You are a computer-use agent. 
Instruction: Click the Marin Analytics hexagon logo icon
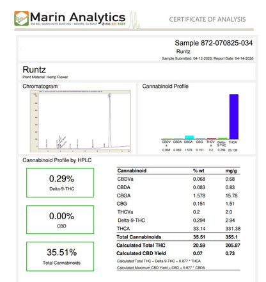pos(21,19)
